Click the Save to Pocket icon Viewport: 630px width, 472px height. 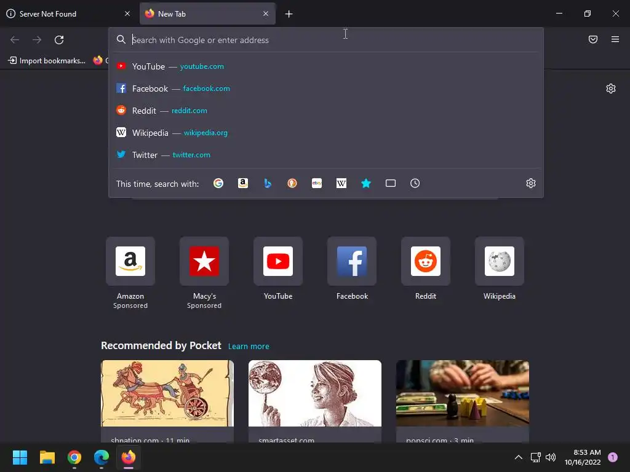(x=593, y=39)
